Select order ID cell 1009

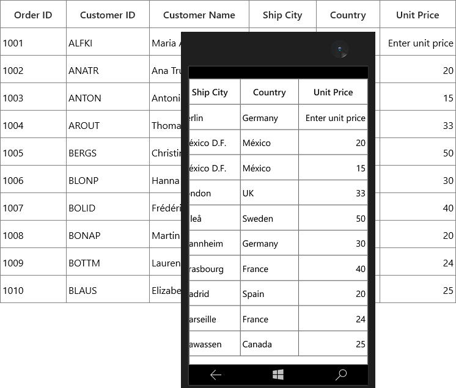(x=33, y=262)
